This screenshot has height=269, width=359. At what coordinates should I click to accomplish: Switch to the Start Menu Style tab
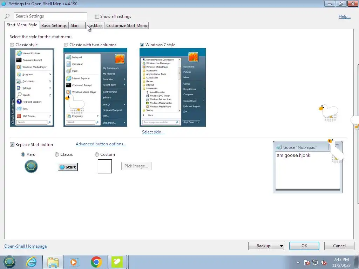click(22, 25)
